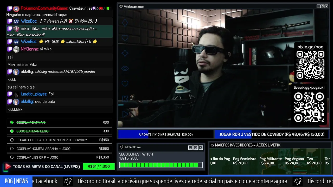Click the JOGAR RDR 2 cowboy progress bar
Viewport: 333px width, 187px height.
coord(272,134)
